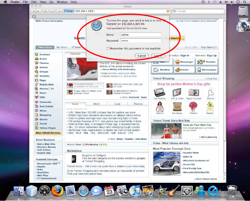Click the volume icon in menu bar
250x201 pixels.
232,2
